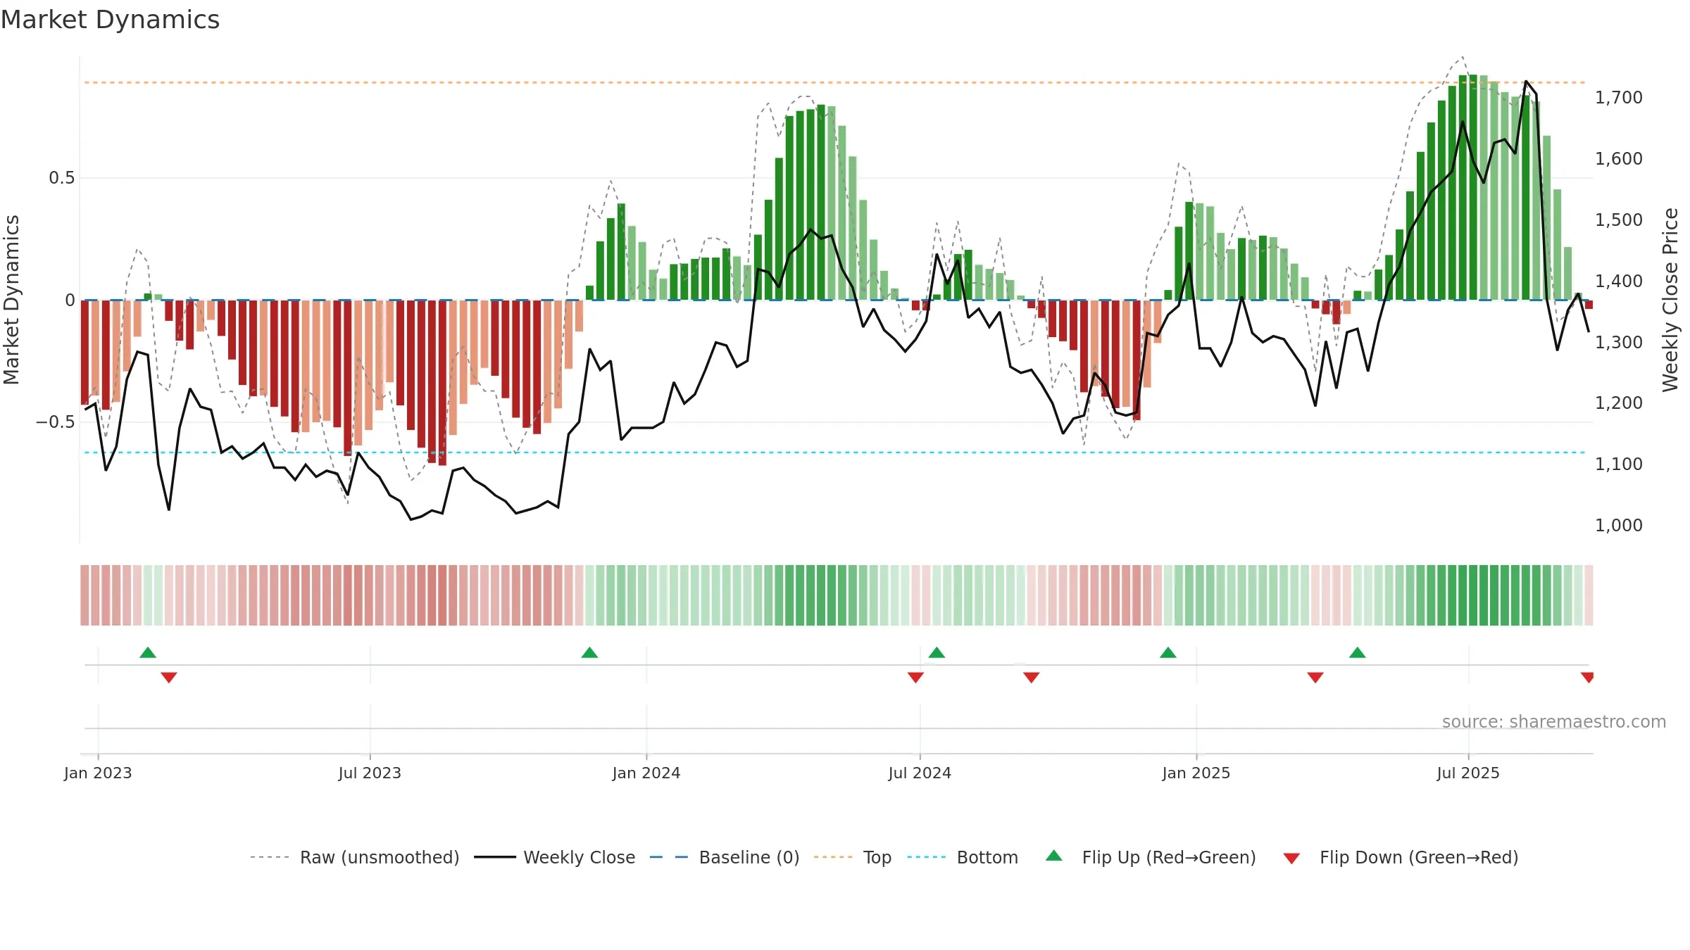Viewport: 1690px width, 950px height.
Task: Click the Jan 2025 x-axis label
Action: coord(1196,773)
